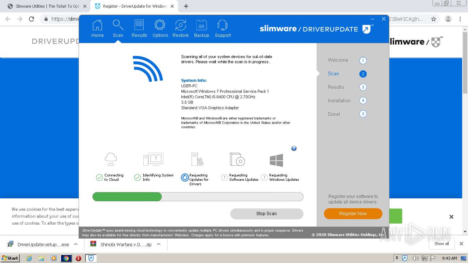Open Shinobi Warfare zip download options arrow
Viewport: 468px width, 263px height.
point(159,244)
